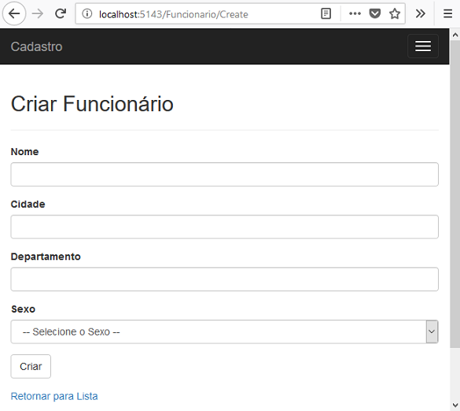Click the Criar button
Image resolution: width=460 pixels, height=411 pixels.
point(31,366)
